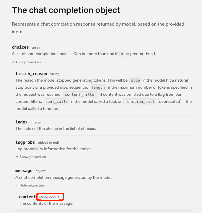The image size is (202, 213).
Task: Select the content_filter code tag
Action: tap(81, 95)
